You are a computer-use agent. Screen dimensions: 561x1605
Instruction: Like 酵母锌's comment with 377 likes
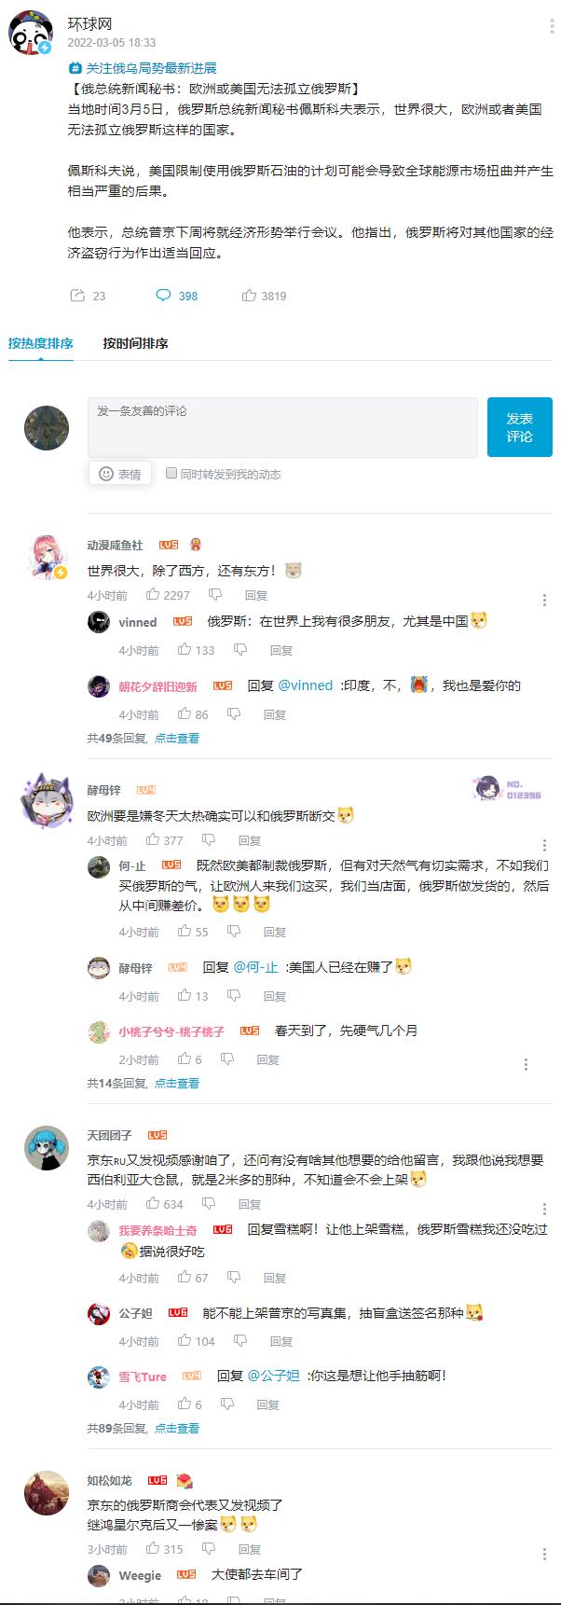coord(153,839)
